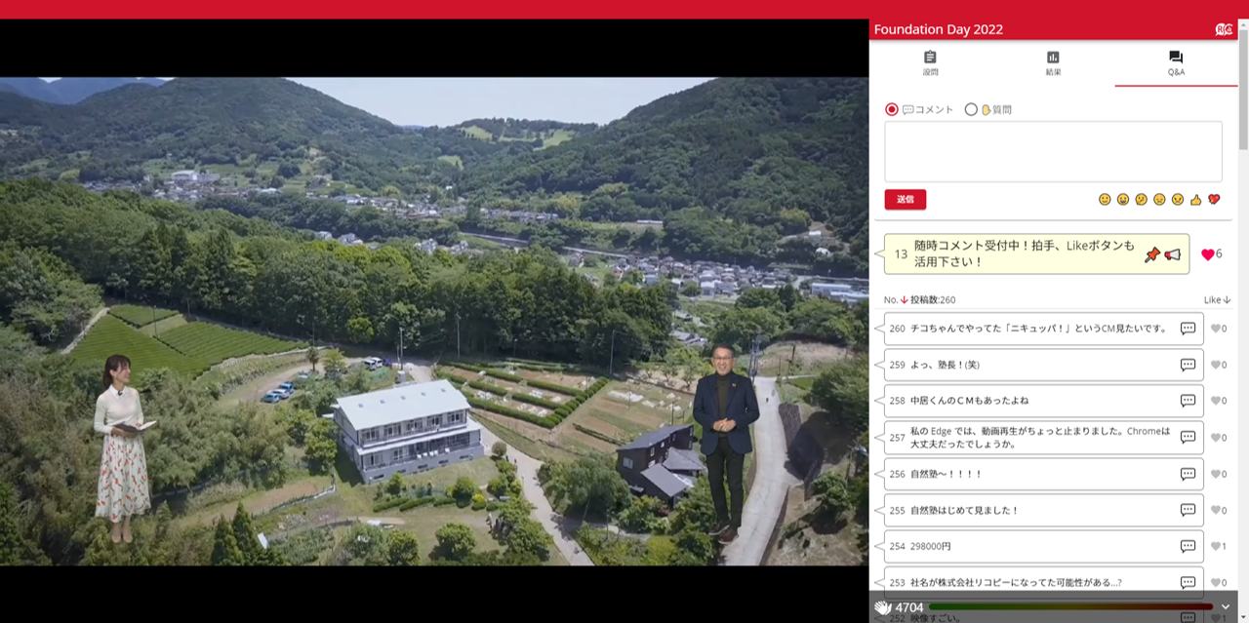Select comment 257 about Edge video playback
Viewport: 1249px width, 623px height.
1040,438
